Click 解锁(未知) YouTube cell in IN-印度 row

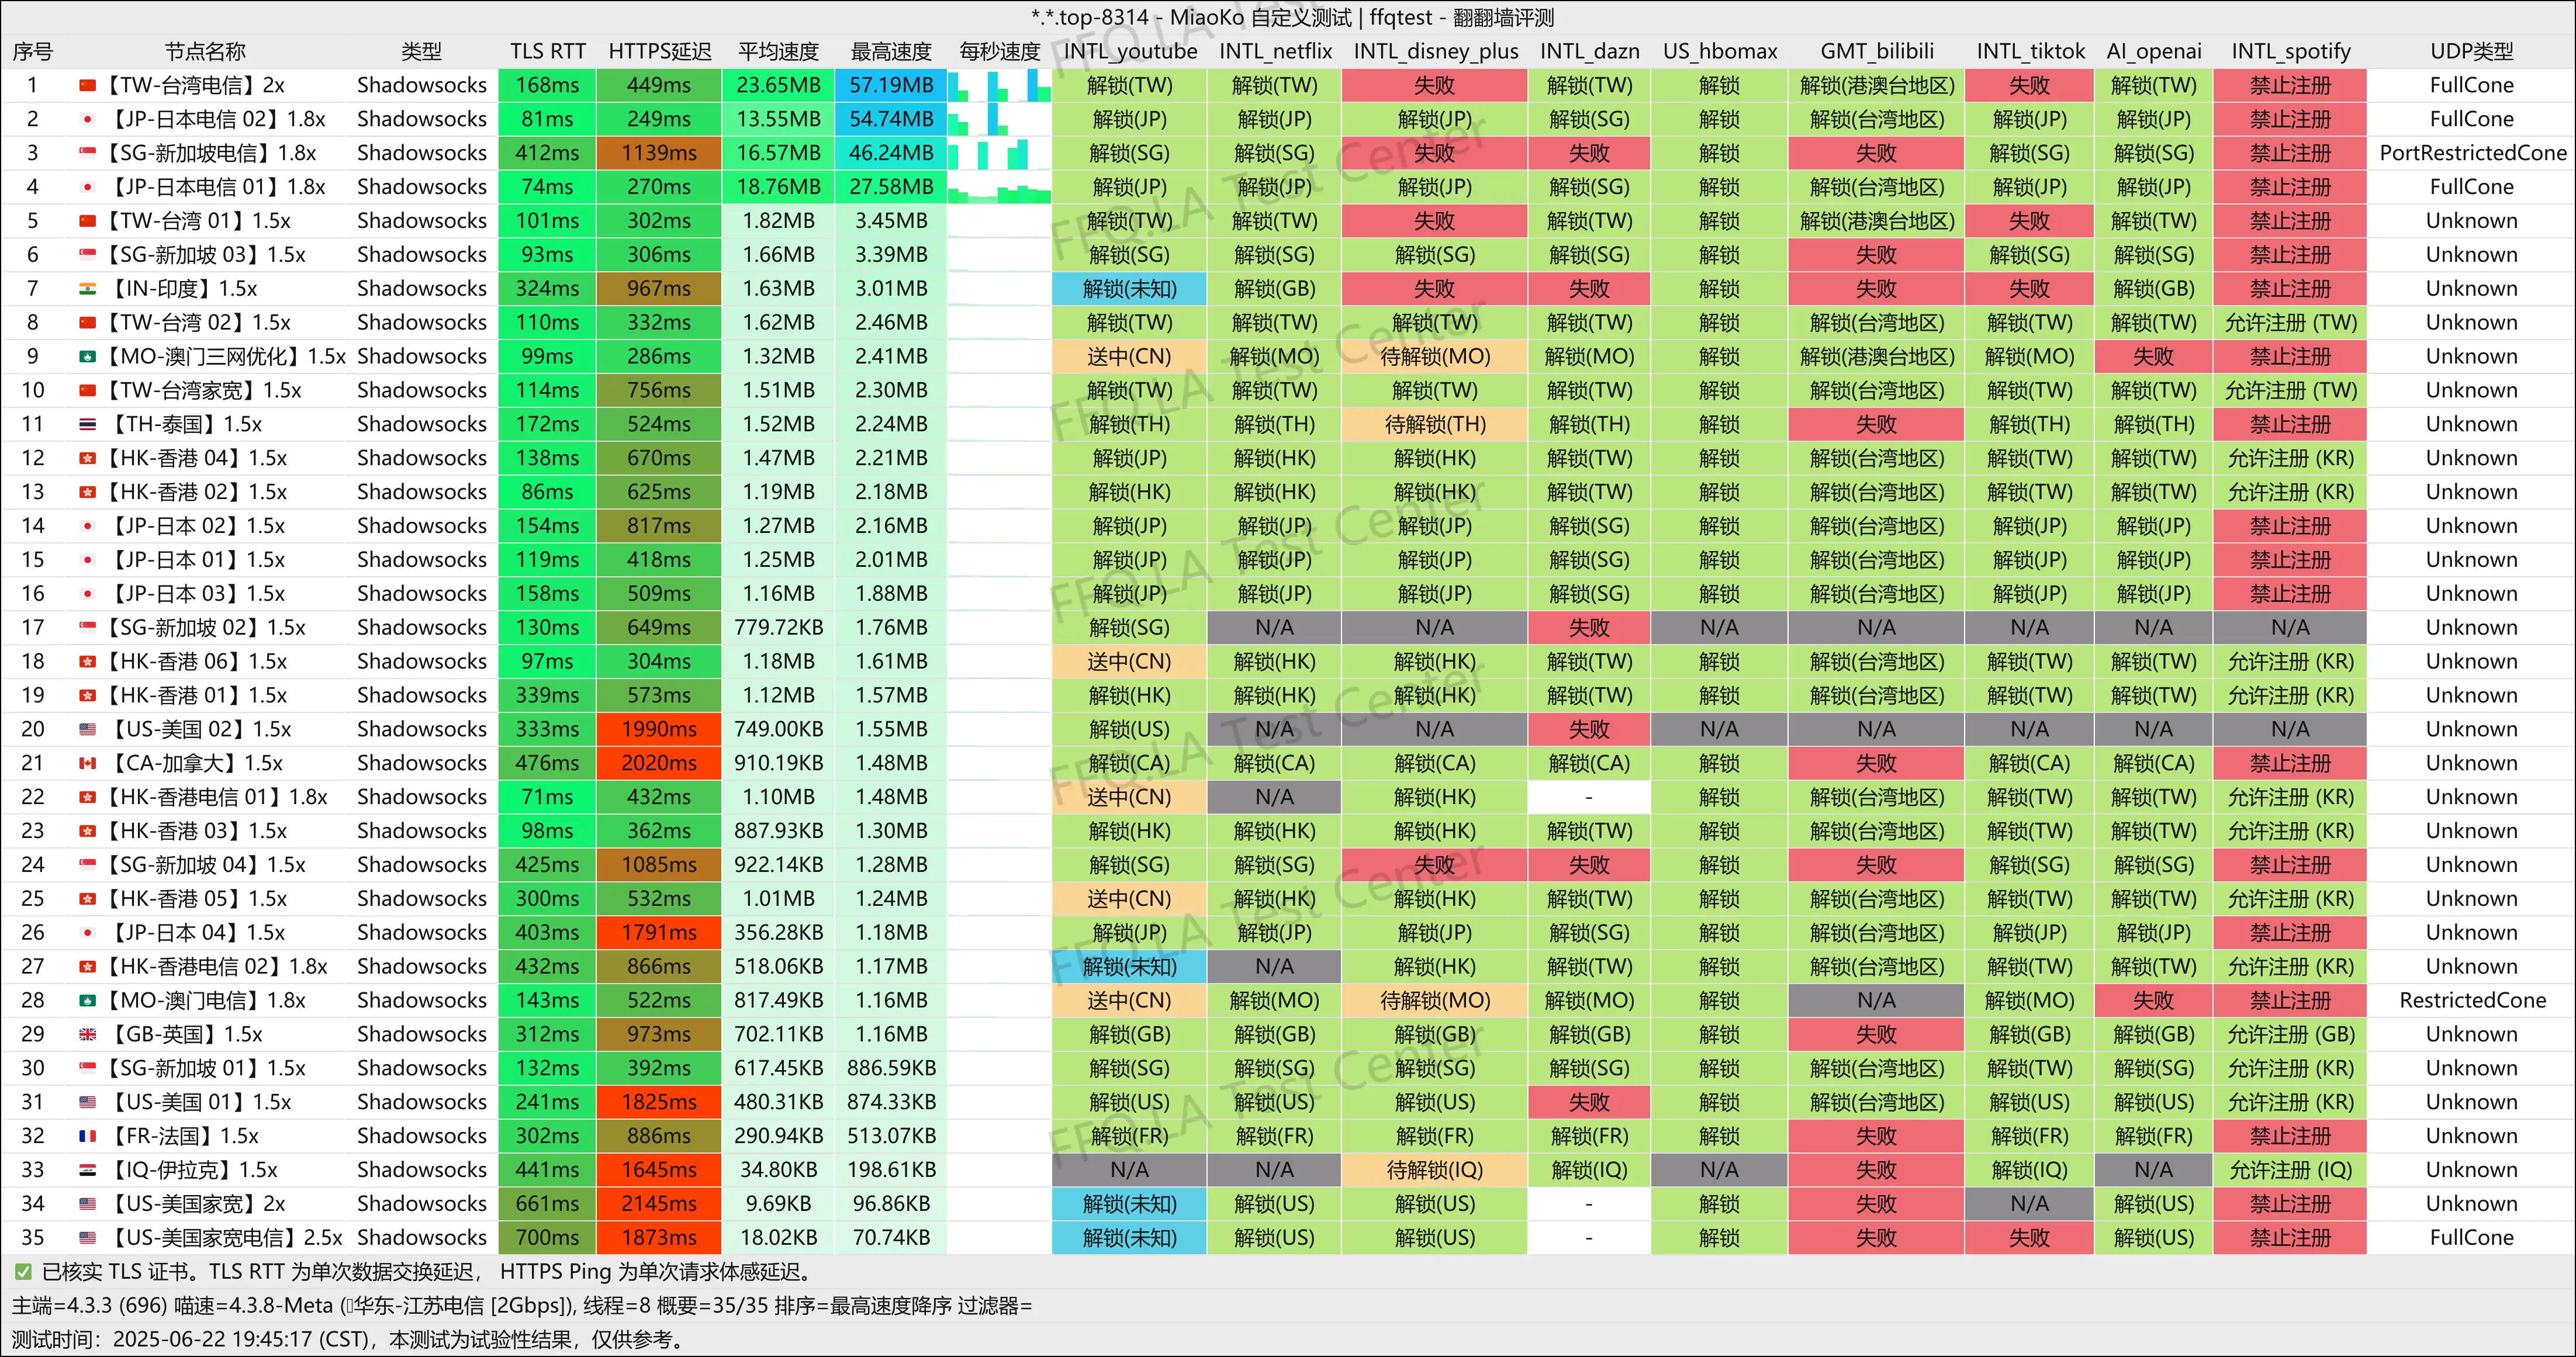pos(1129,289)
